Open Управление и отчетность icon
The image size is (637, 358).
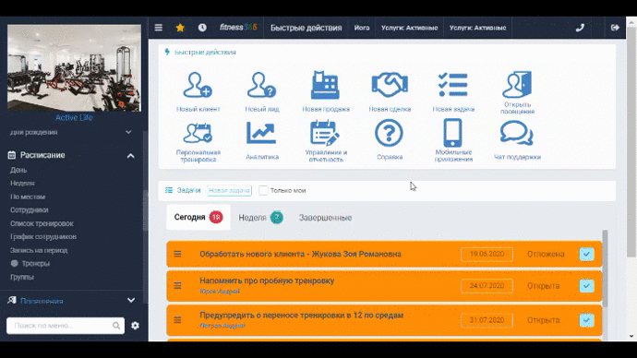[325, 133]
